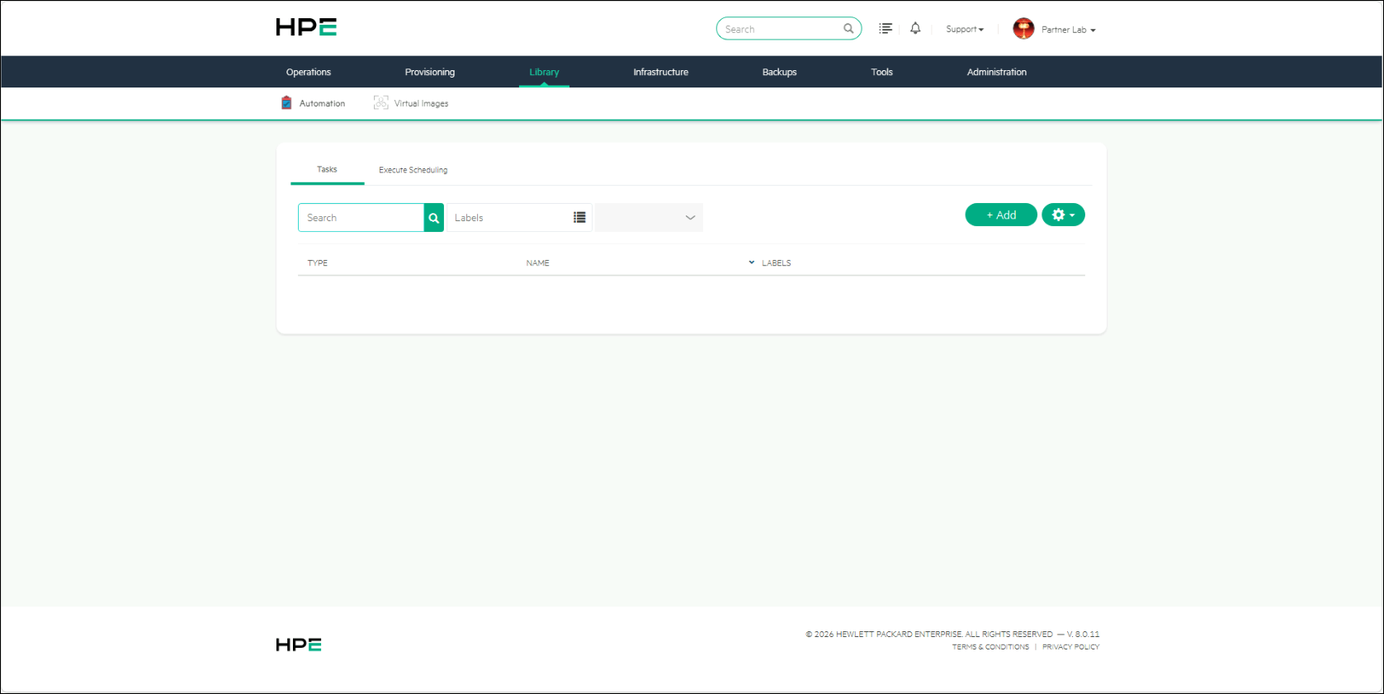Open the activity list icon
This screenshot has height=694, width=1384.
click(886, 28)
